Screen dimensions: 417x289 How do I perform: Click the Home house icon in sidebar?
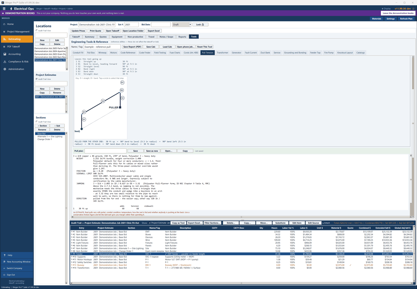[x=4, y=24]
